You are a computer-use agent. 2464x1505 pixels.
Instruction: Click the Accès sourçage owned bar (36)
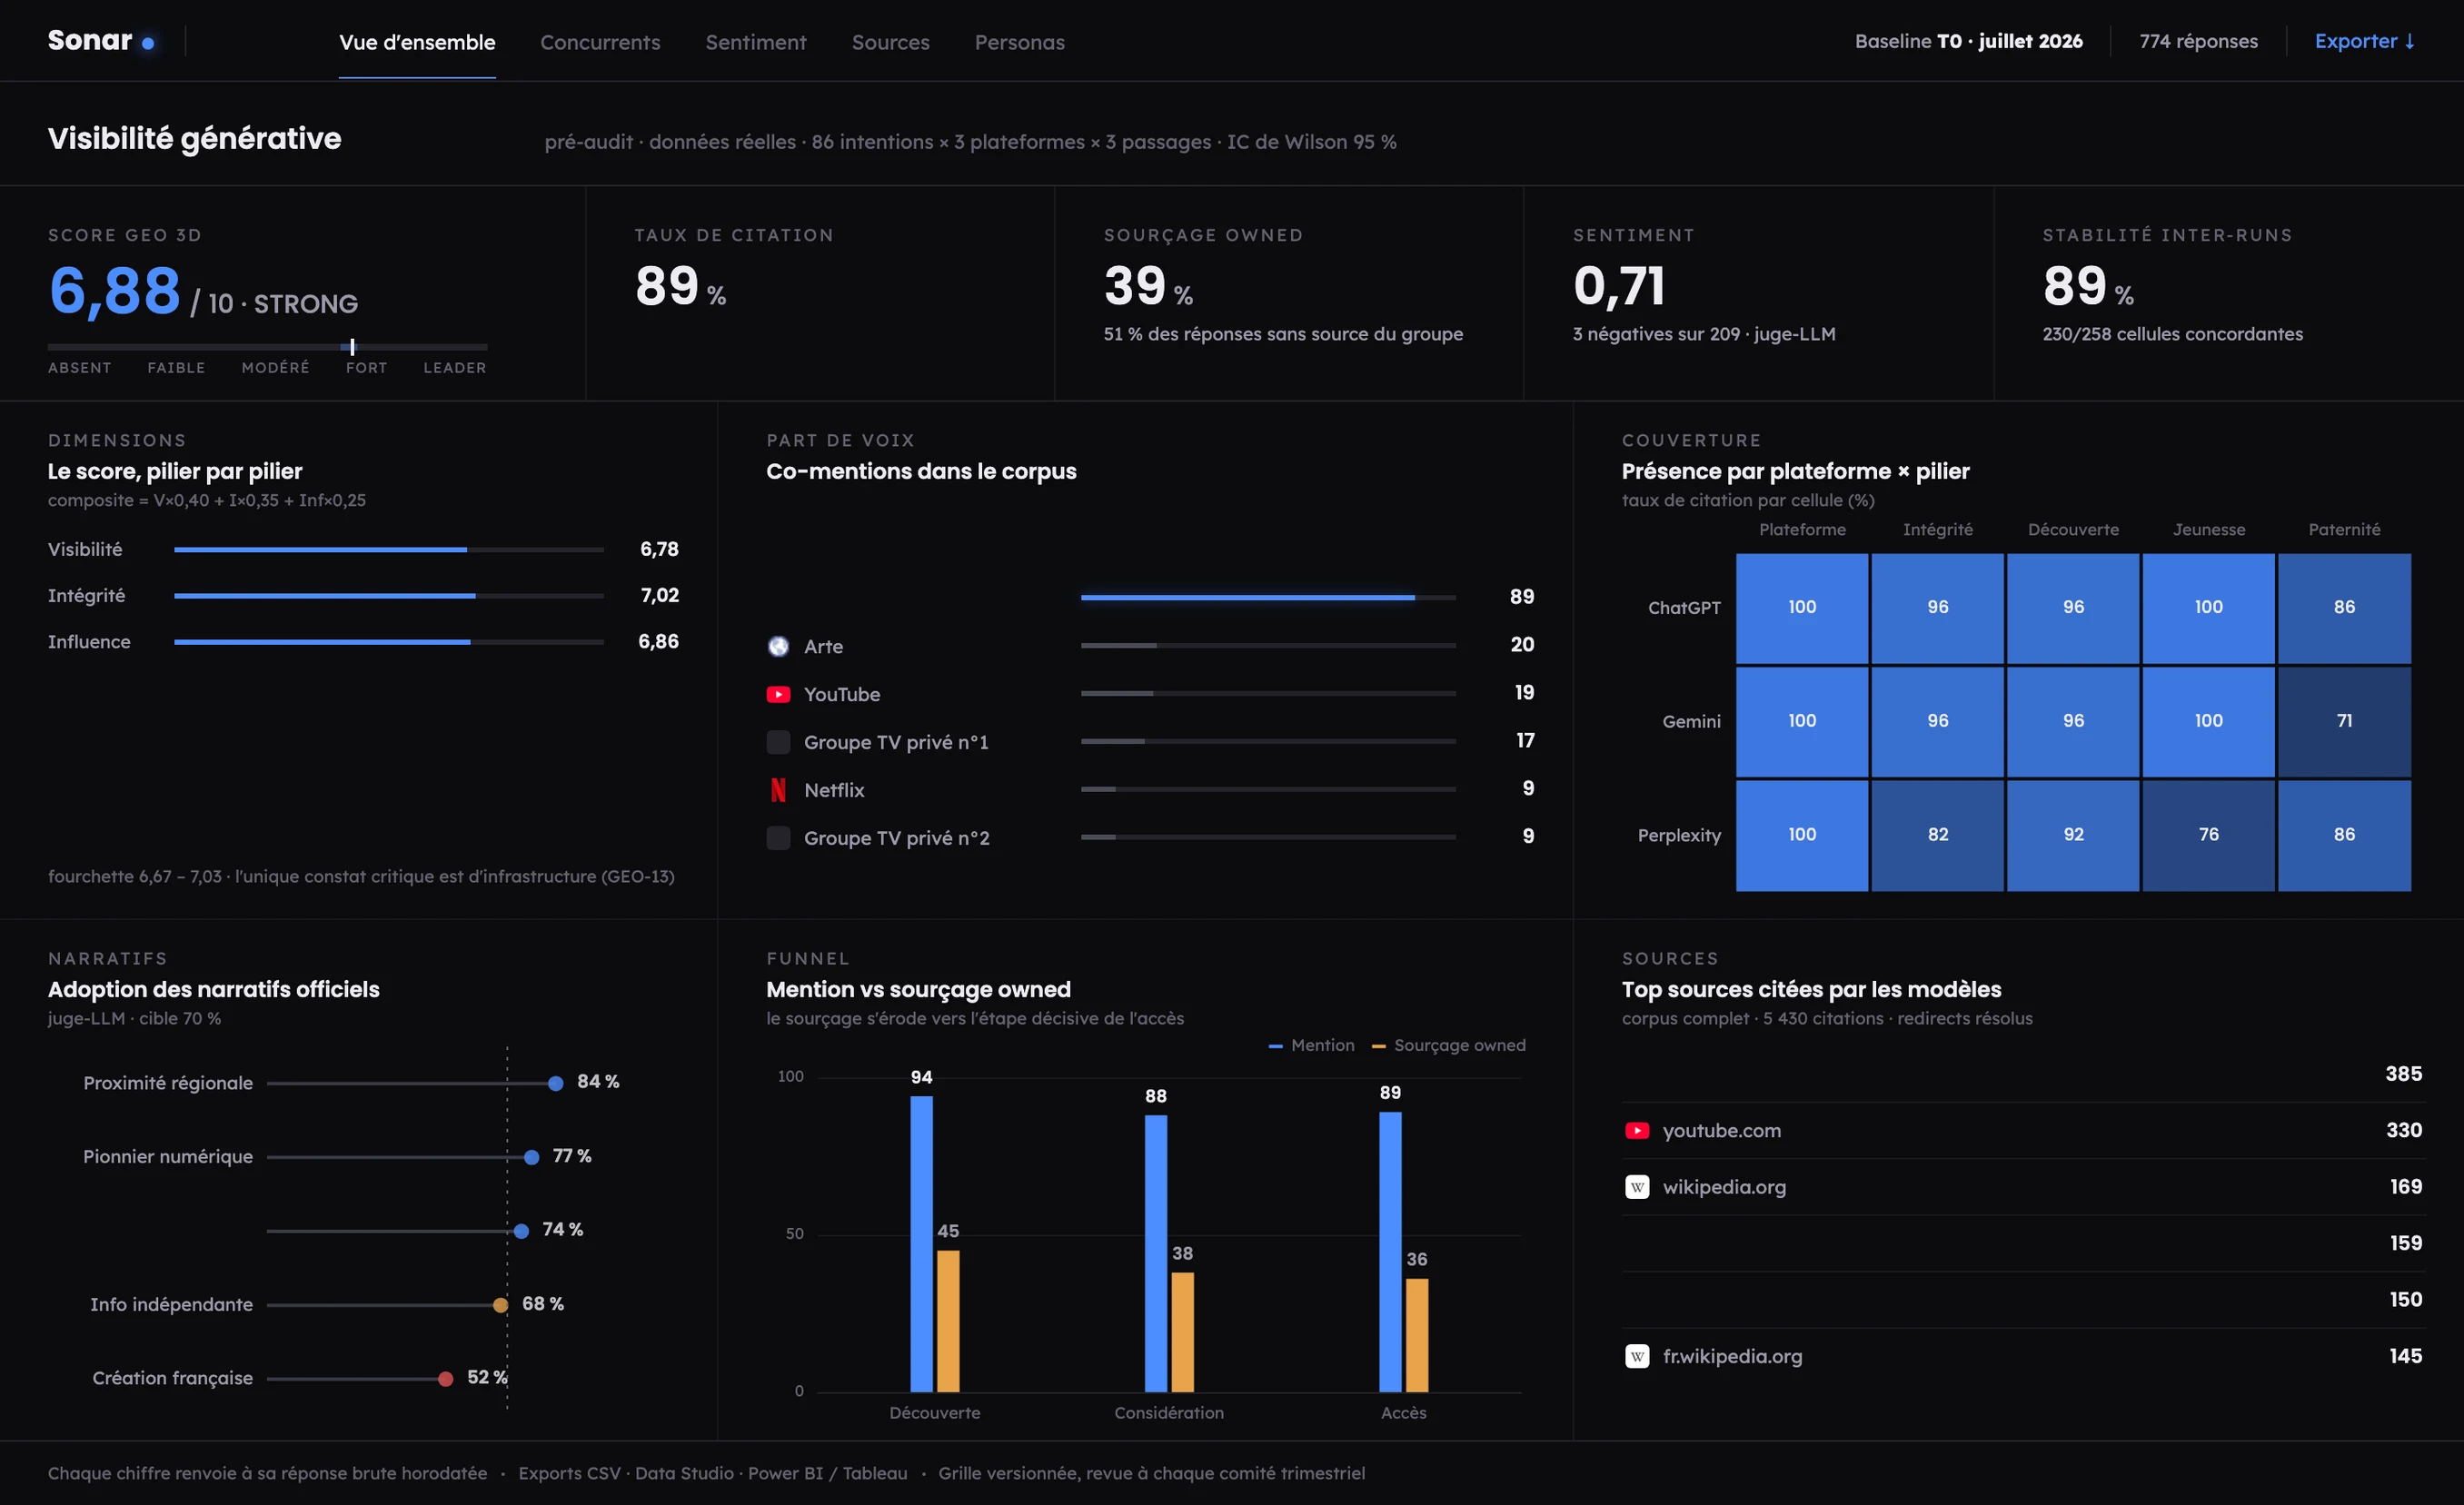[x=1417, y=1334]
